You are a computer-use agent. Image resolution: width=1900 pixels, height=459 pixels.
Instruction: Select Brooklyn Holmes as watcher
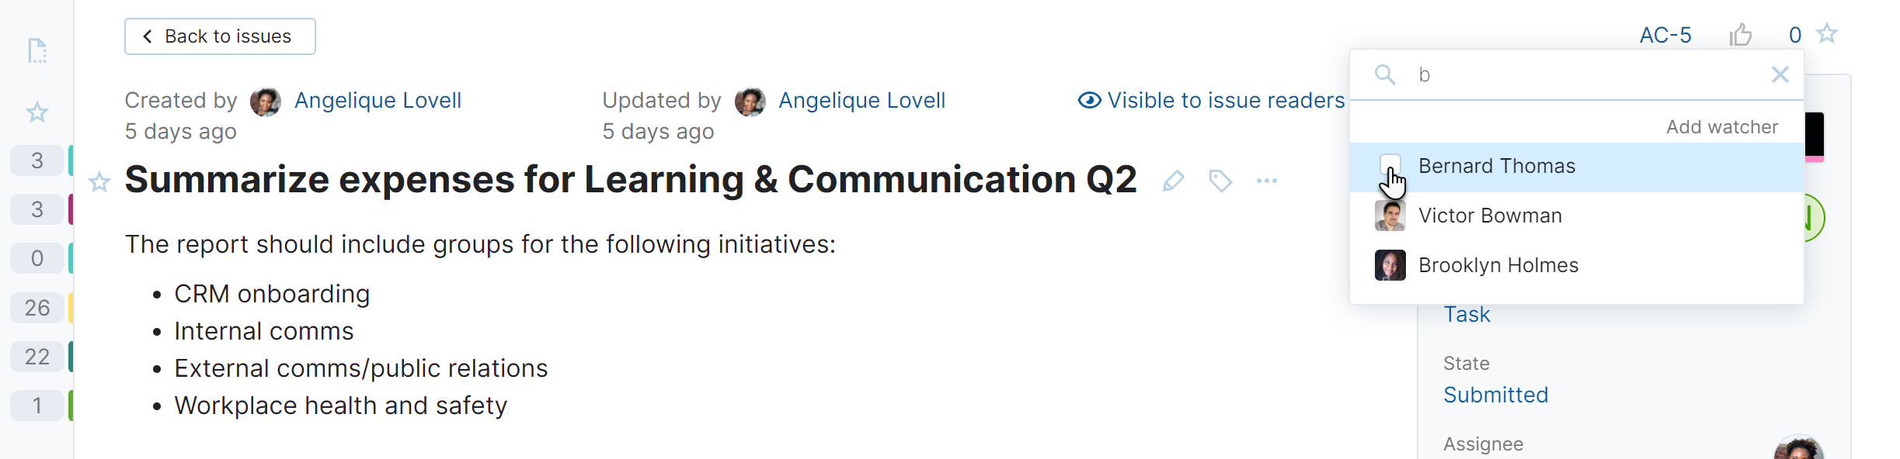(1498, 265)
